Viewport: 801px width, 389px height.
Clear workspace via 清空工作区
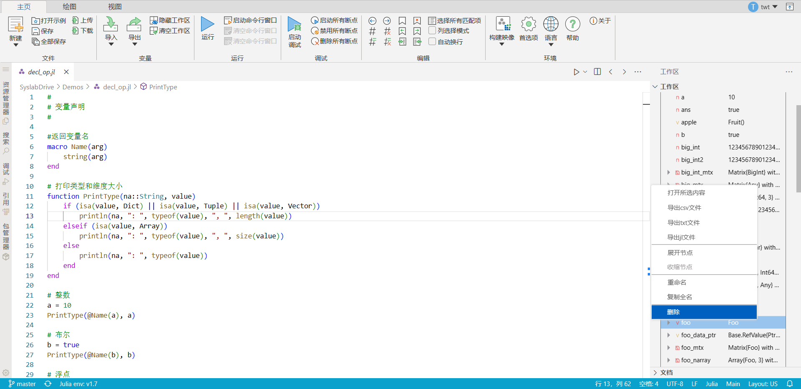click(x=170, y=30)
